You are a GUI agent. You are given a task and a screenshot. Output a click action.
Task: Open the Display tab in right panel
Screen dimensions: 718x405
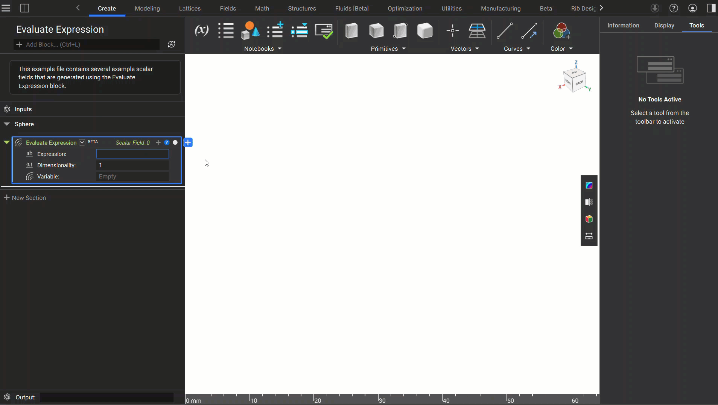point(664,26)
